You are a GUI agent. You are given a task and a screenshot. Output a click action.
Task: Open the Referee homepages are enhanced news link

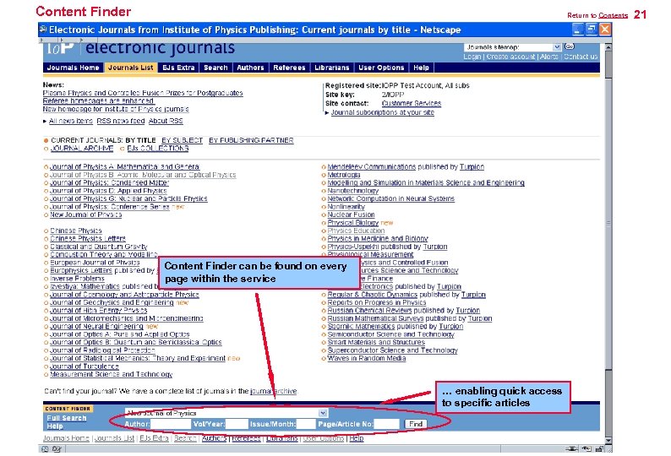pos(99,101)
